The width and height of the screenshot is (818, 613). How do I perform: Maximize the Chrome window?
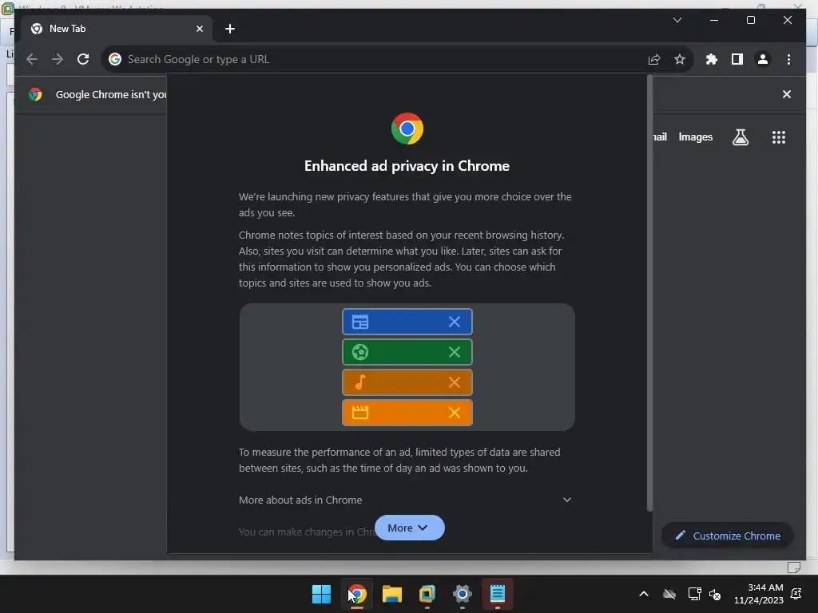tap(751, 20)
